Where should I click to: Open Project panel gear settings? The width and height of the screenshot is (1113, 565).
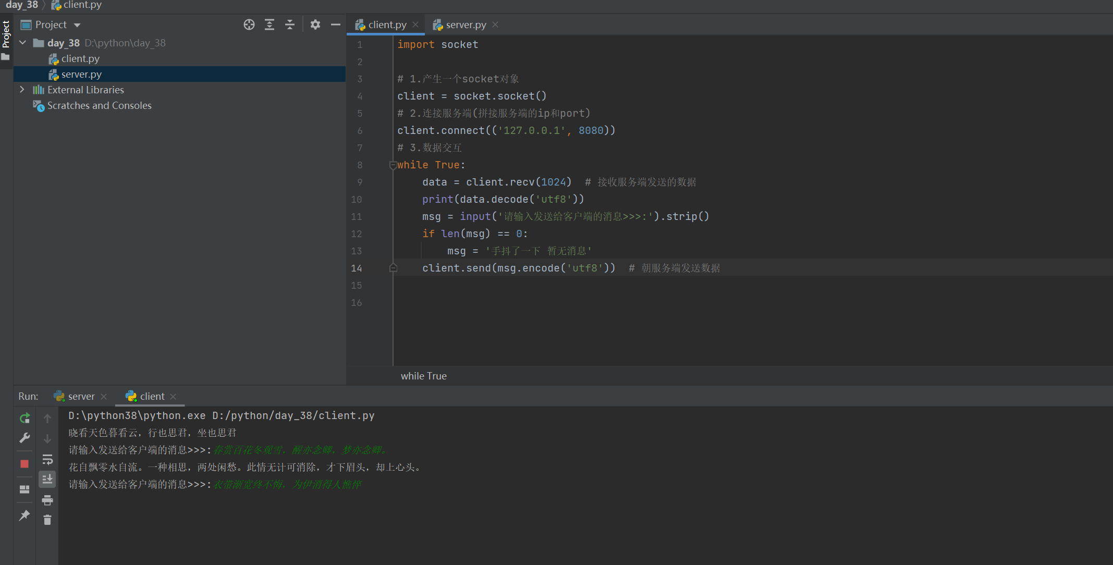[x=315, y=24]
